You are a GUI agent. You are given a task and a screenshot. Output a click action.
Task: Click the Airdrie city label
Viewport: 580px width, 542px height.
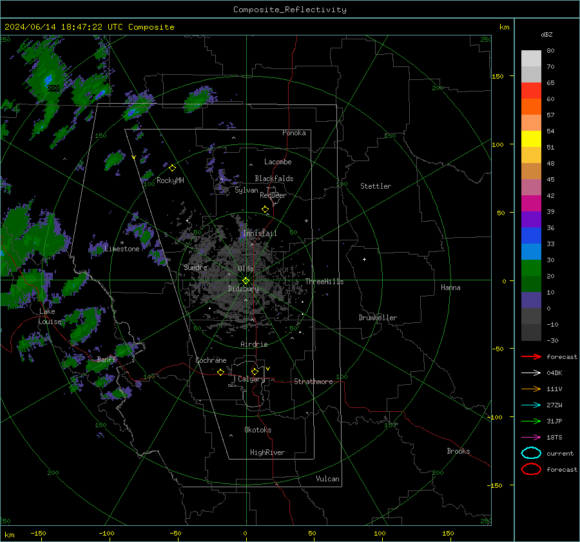pyautogui.click(x=254, y=344)
